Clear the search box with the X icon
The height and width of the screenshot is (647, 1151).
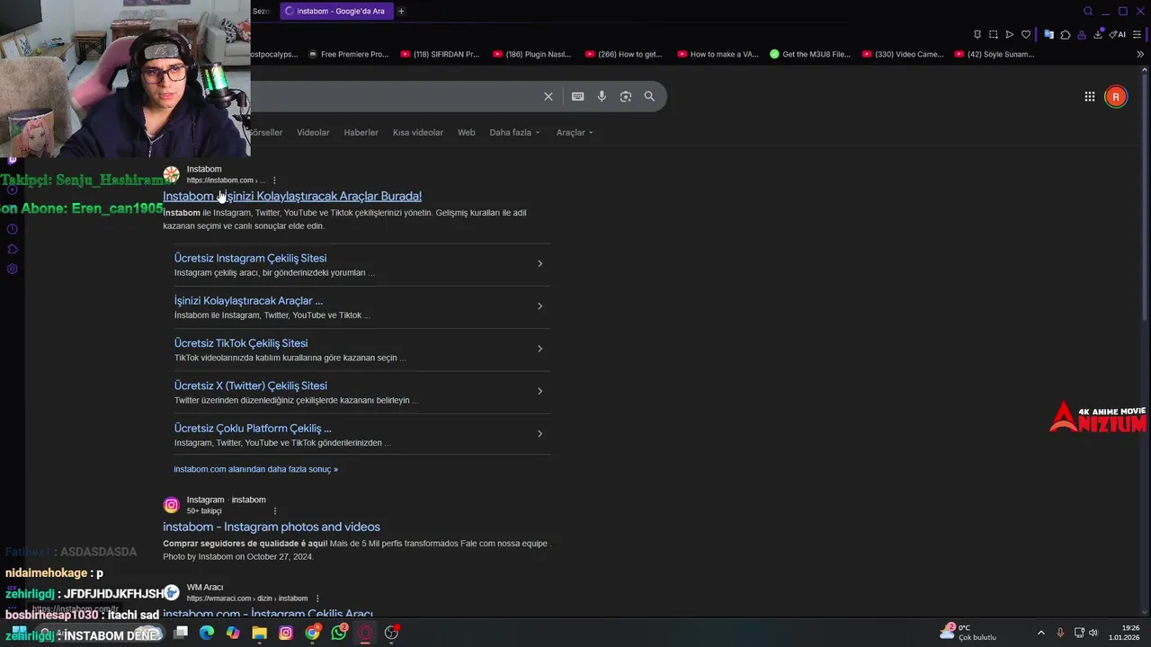click(549, 96)
